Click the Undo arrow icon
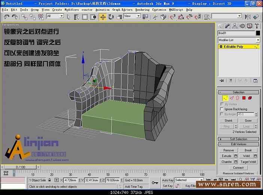Image resolution: width=263 pixels, height=195 pixels. pos(6,17)
